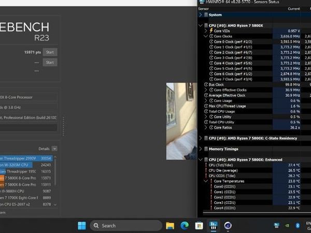Collapse the Core Temperatures row
311x233 pixels.
point(206,181)
